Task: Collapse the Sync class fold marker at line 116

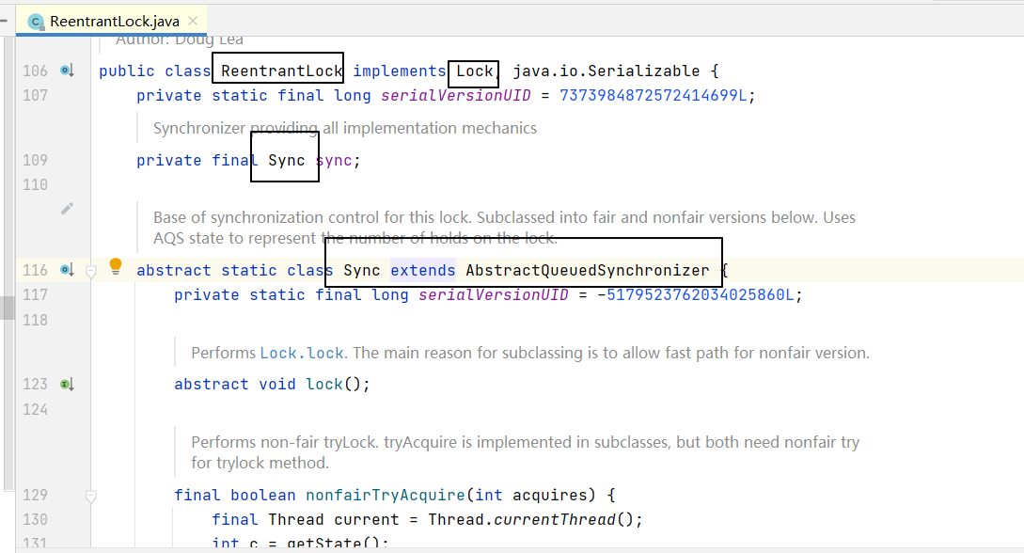Action: coord(91,271)
